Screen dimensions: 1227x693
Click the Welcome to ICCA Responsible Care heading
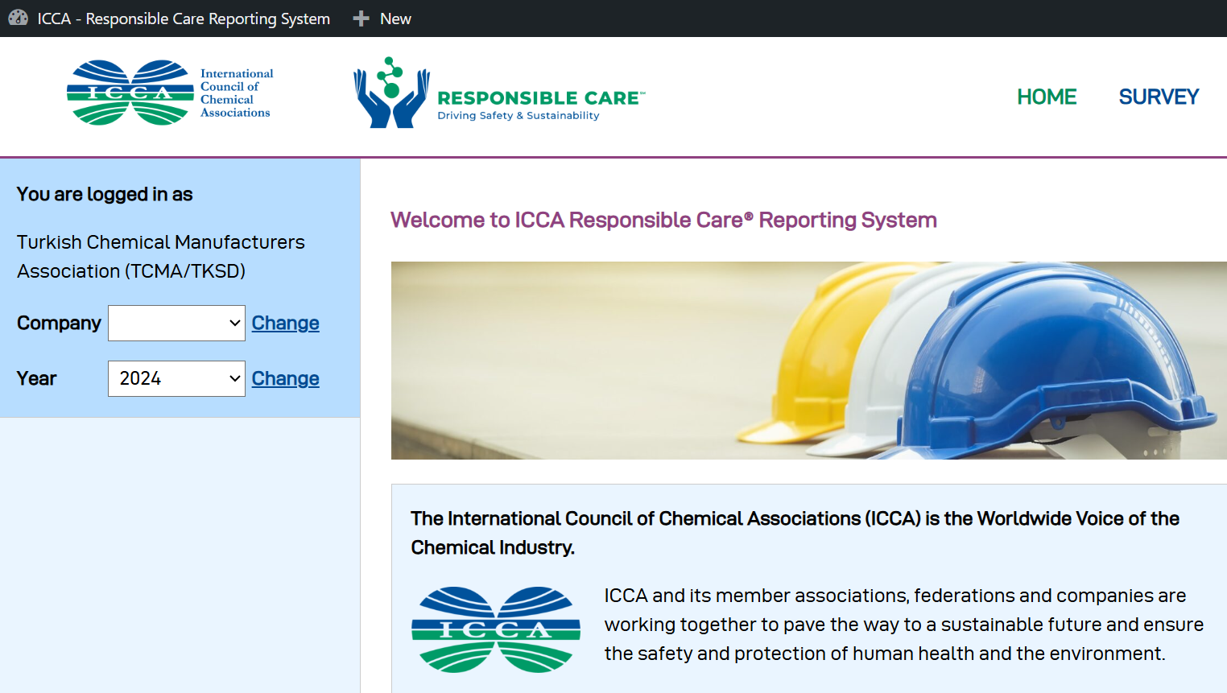[663, 220]
